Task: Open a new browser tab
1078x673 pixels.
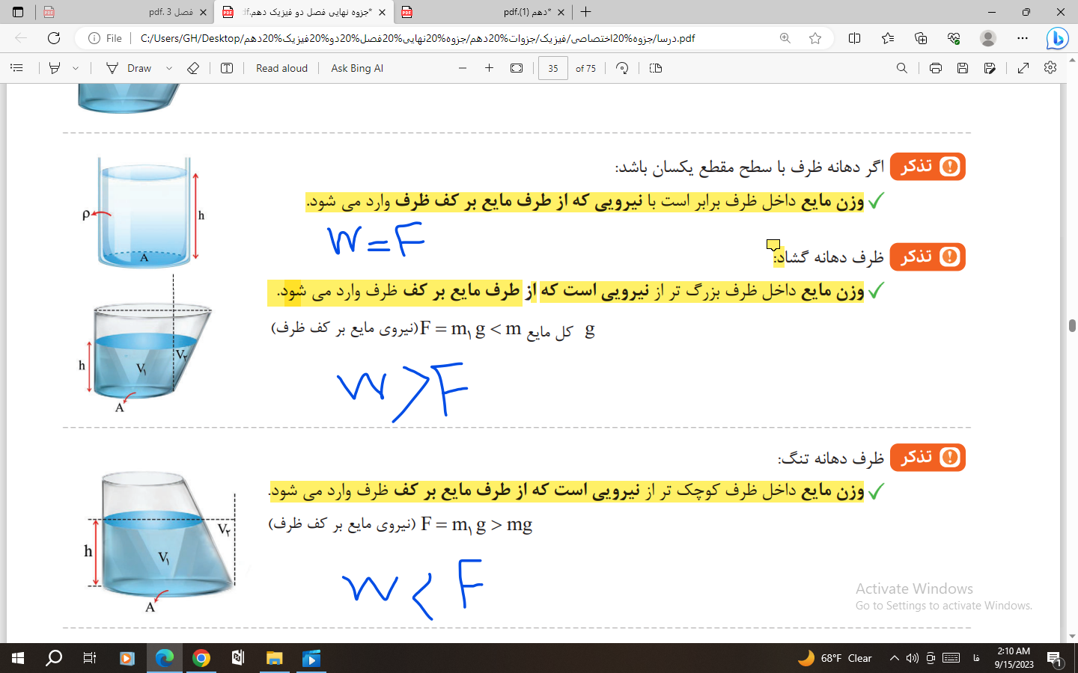Action: coord(586,12)
